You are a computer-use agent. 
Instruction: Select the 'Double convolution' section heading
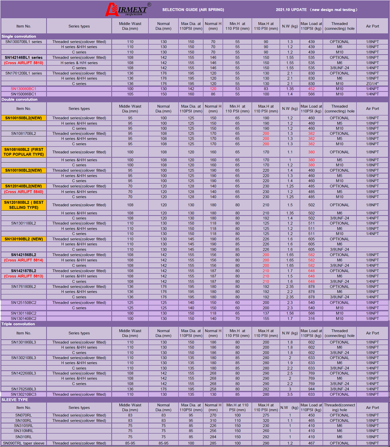click(19, 99)
